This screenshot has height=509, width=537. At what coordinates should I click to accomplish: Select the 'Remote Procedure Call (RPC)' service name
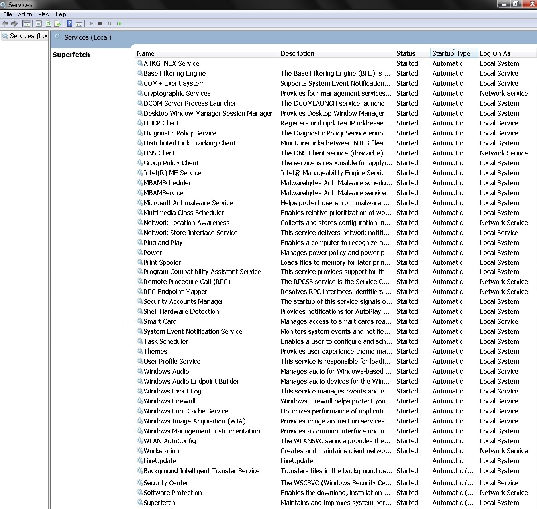(x=187, y=282)
